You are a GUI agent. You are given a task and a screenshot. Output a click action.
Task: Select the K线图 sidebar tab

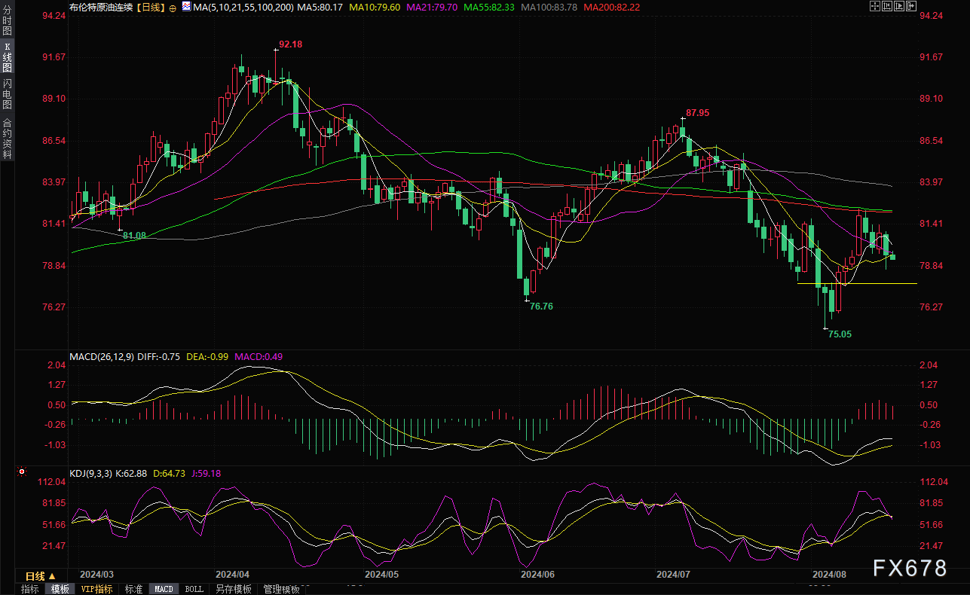tap(7, 57)
